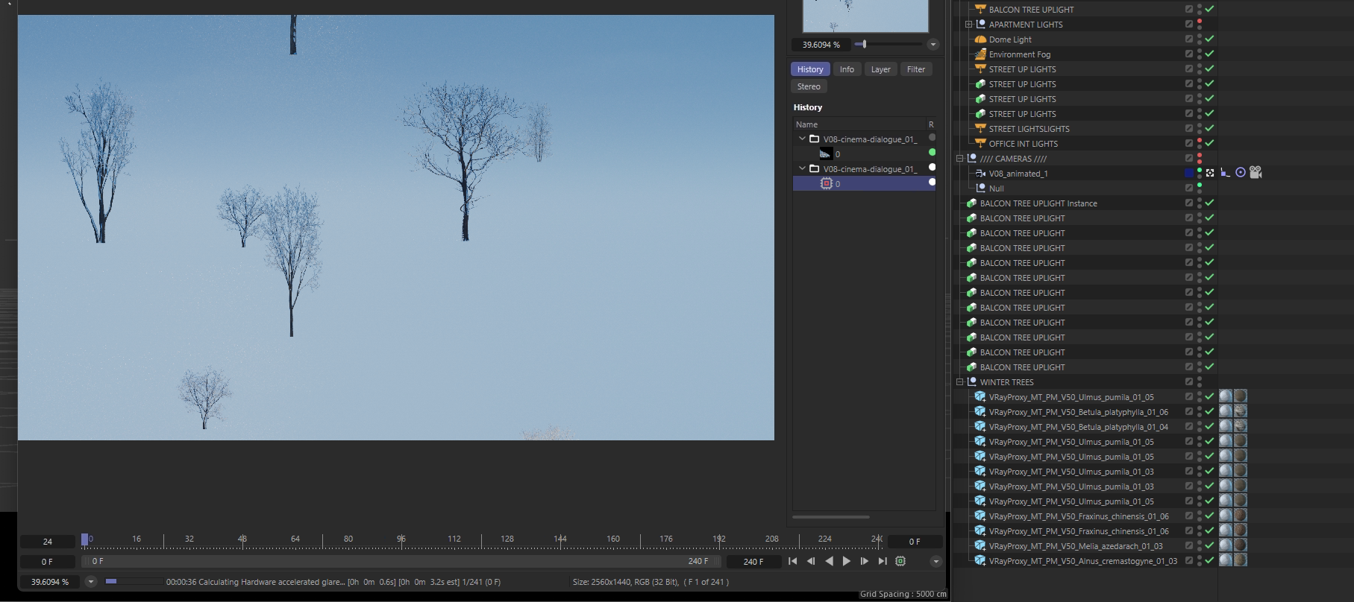Jump to the first frame
This screenshot has height=602, width=1354.
tap(792, 561)
